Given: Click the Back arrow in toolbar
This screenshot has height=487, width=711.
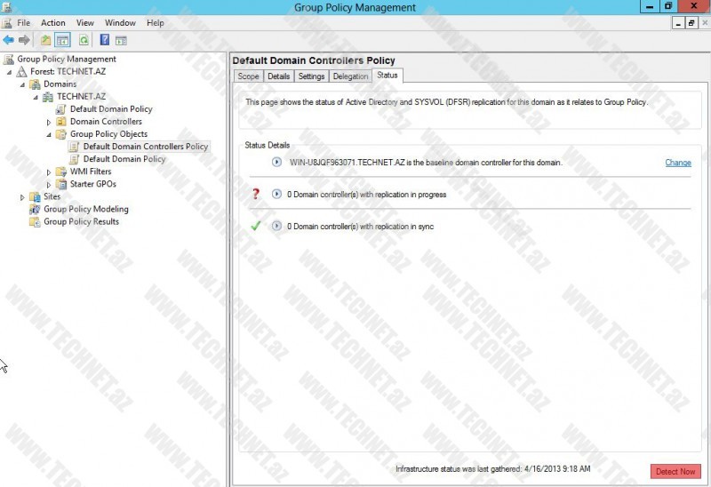Looking at the screenshot, I should [x=9, y=40].
